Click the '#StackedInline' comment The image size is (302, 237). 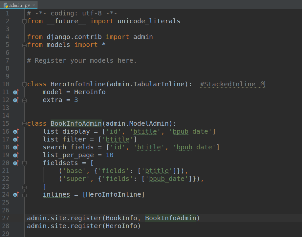tap(228, 84)
